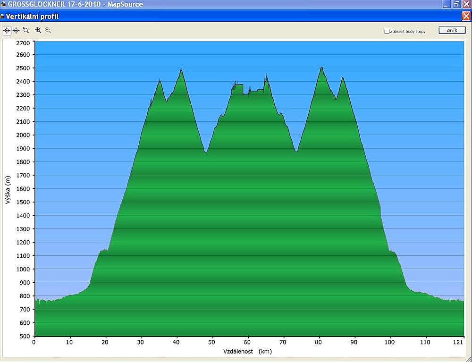Close the Vertikální profil dialog with X
The width and height of the screenshot is (472, 362).
click(466, 16)
